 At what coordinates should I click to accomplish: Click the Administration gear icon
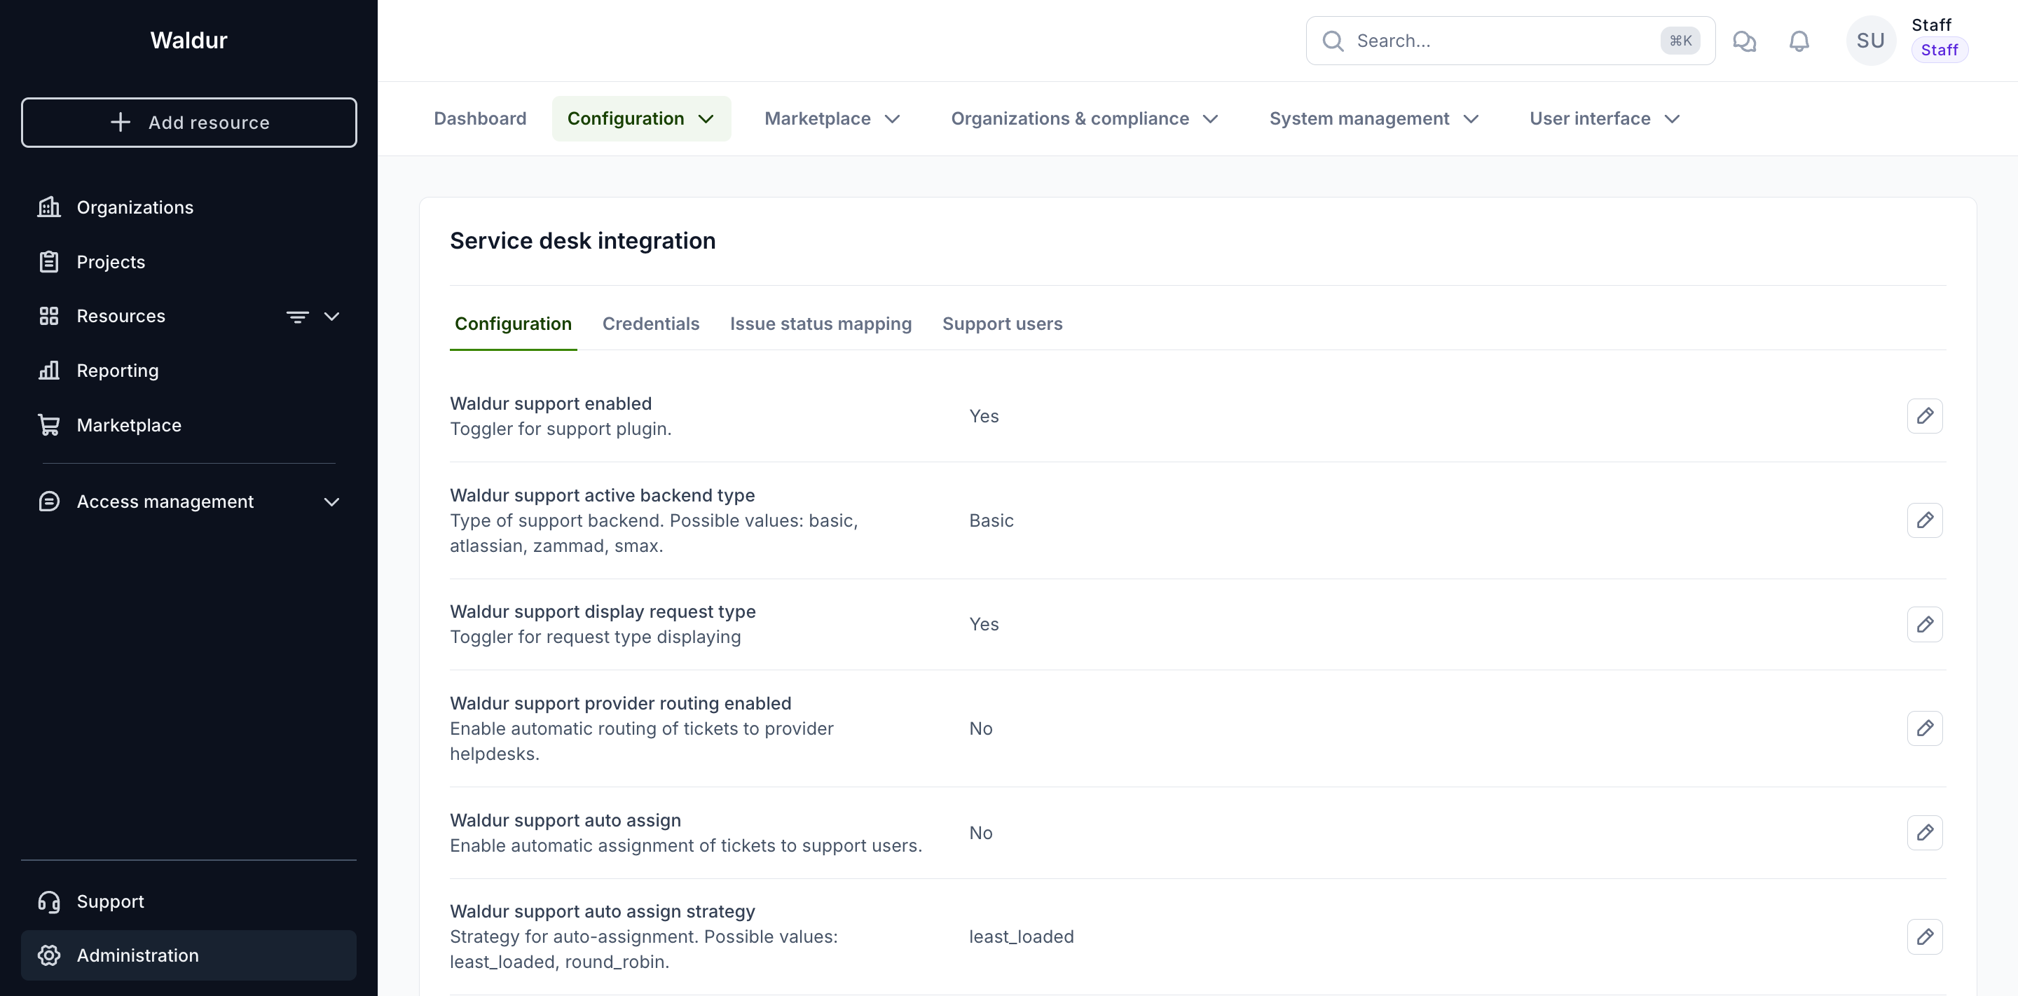(48, 955)
